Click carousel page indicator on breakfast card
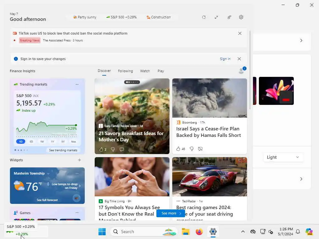Screen dimensions: 319x239 click(132, 82)
